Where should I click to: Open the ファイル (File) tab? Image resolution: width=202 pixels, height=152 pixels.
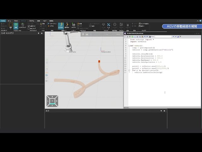[x=3, y=21]
